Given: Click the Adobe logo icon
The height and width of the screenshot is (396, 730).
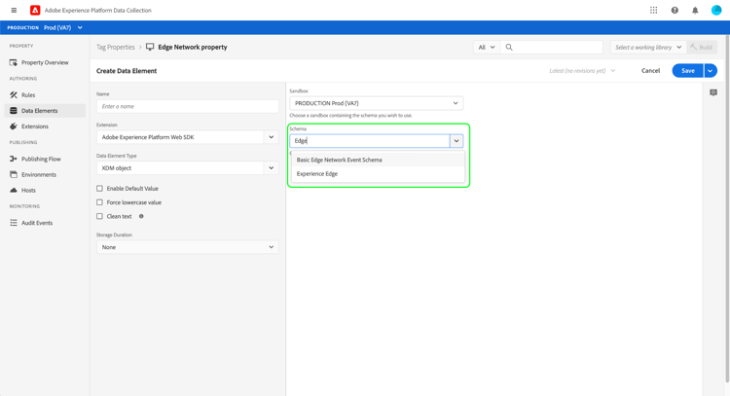Looking at the screenshot, I should [x=35, y=11].
